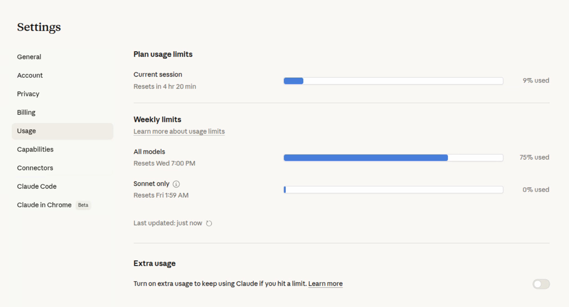The width and height of the screenshot is (569, 307).
Task: Click the Beta badge beside Claude in Chrome
Action: click(x=83, y=205)
